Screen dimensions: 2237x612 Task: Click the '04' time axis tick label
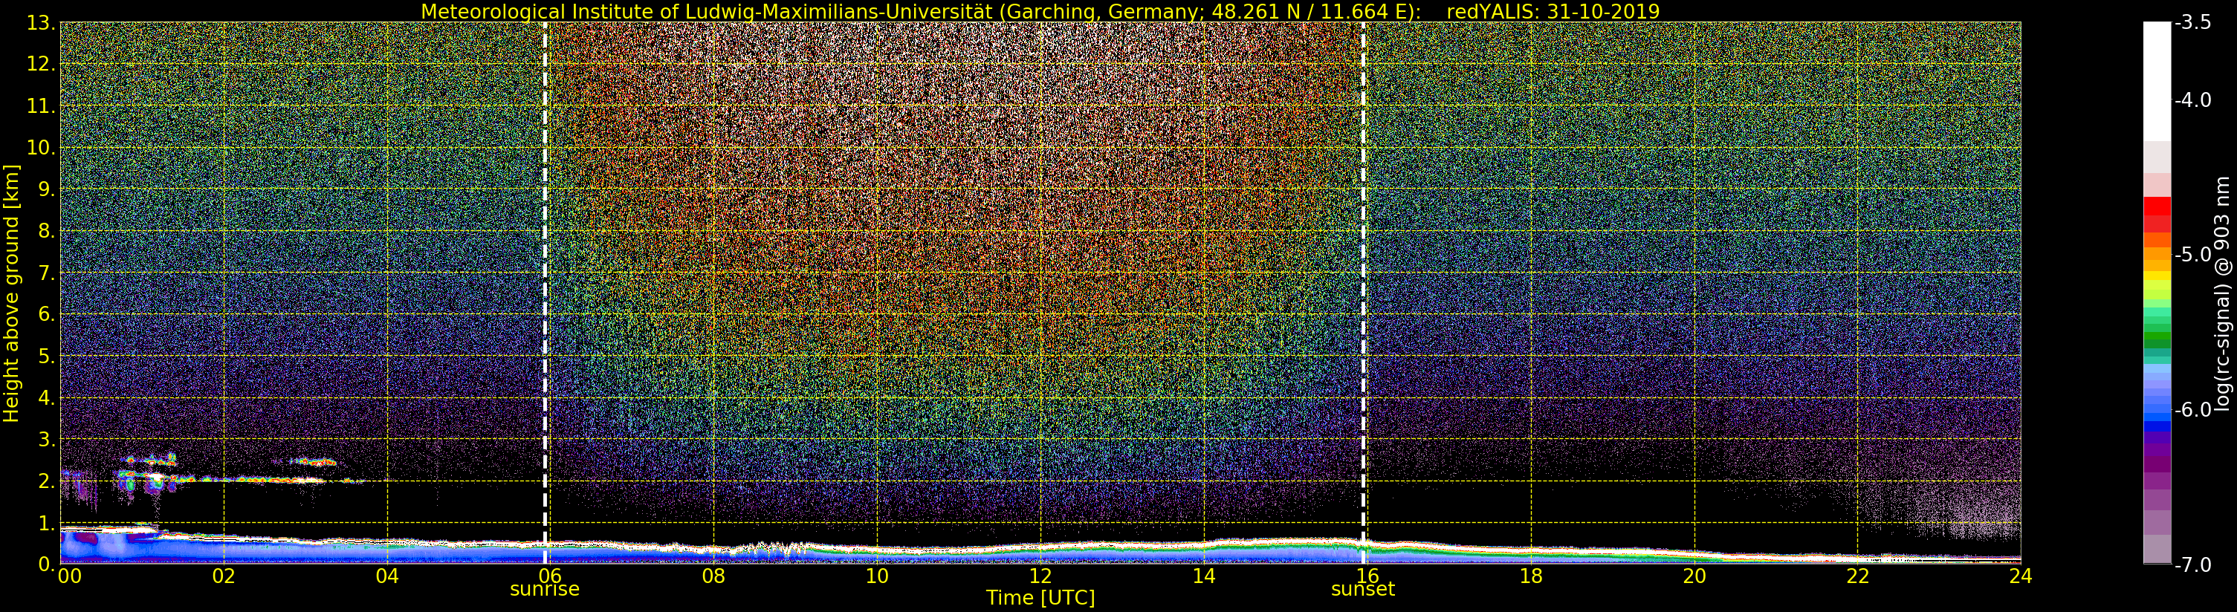click(387, 576)
